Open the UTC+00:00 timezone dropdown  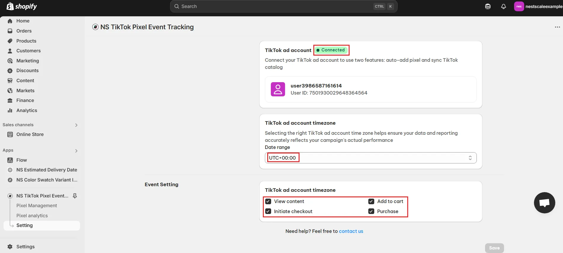pos(371,158)
